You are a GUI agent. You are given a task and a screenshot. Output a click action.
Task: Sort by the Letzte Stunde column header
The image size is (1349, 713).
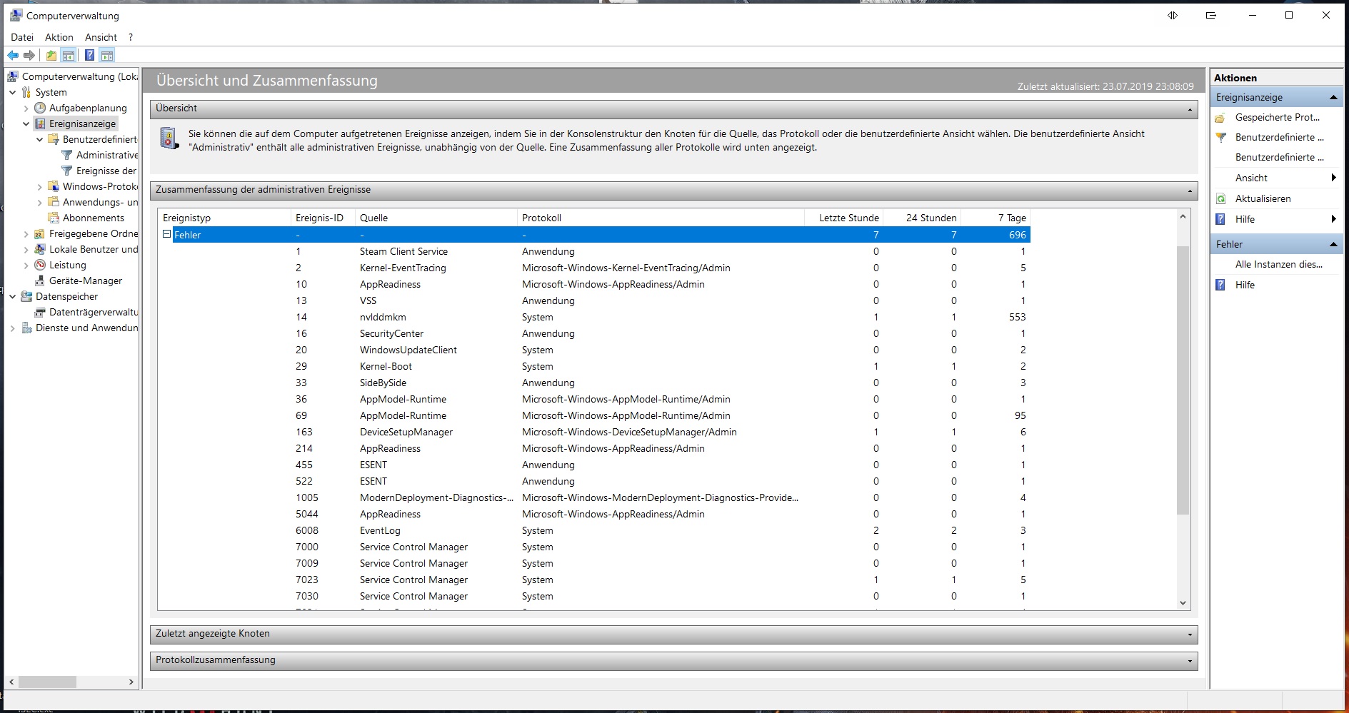tap(844, 218)
